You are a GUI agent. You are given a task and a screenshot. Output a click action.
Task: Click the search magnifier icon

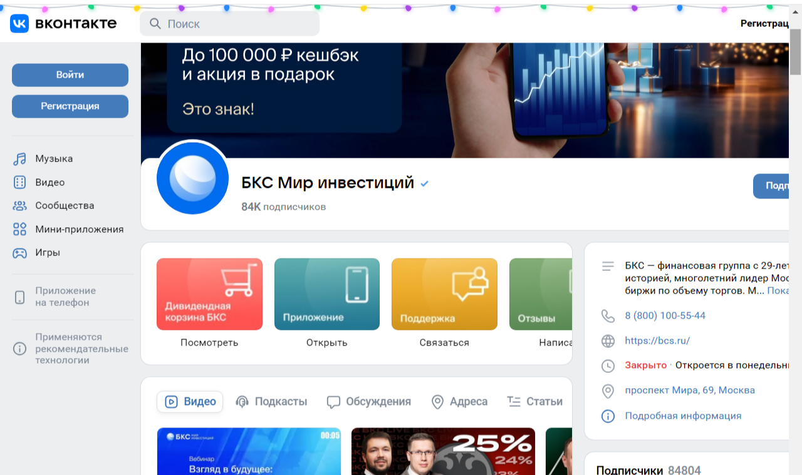pos(155,24)
